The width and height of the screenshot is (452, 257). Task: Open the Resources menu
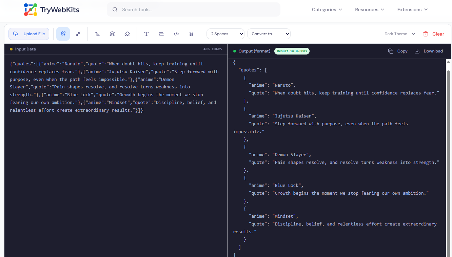369,9
